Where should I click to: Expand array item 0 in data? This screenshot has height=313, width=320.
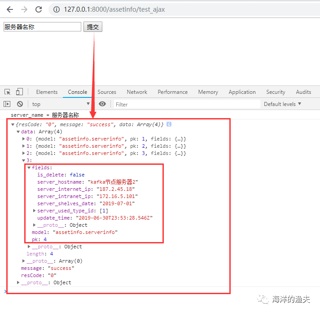tap(23, 139)
